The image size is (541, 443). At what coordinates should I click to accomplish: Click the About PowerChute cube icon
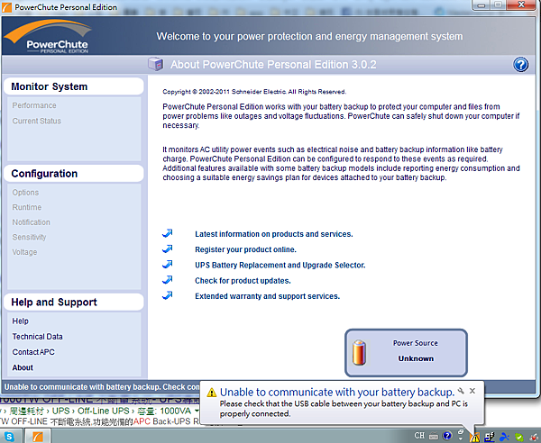click(x=156, y=64)
